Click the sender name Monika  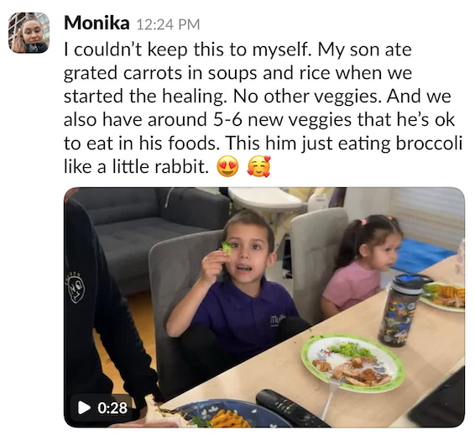click(97, 23)
